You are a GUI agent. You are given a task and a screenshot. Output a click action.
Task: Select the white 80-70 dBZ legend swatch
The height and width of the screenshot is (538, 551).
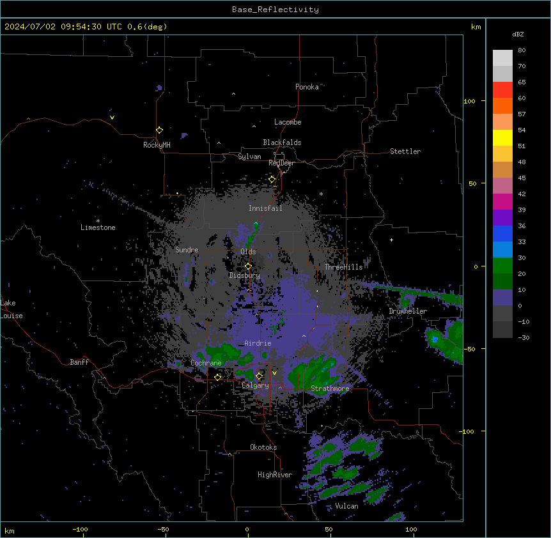(x=502, y=58)
